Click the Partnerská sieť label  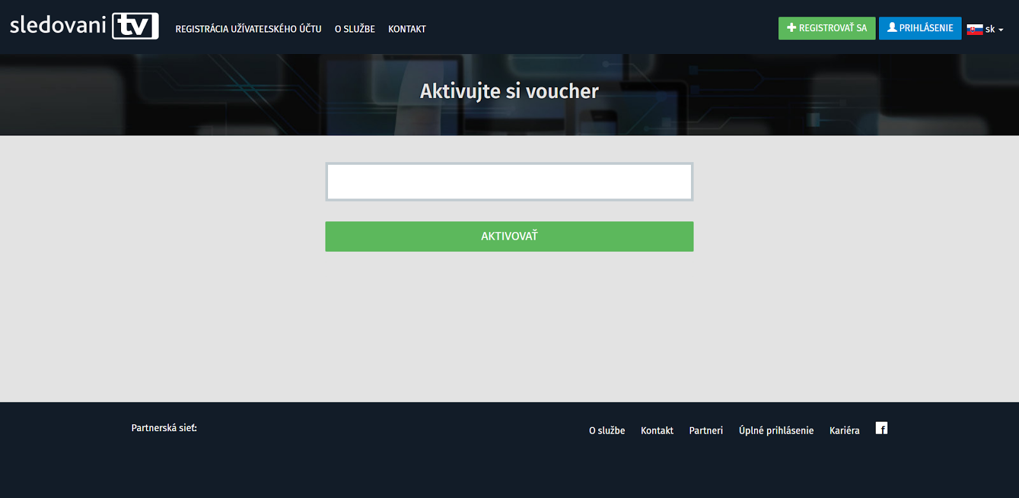pyautogui.click(x=164, y=428)
